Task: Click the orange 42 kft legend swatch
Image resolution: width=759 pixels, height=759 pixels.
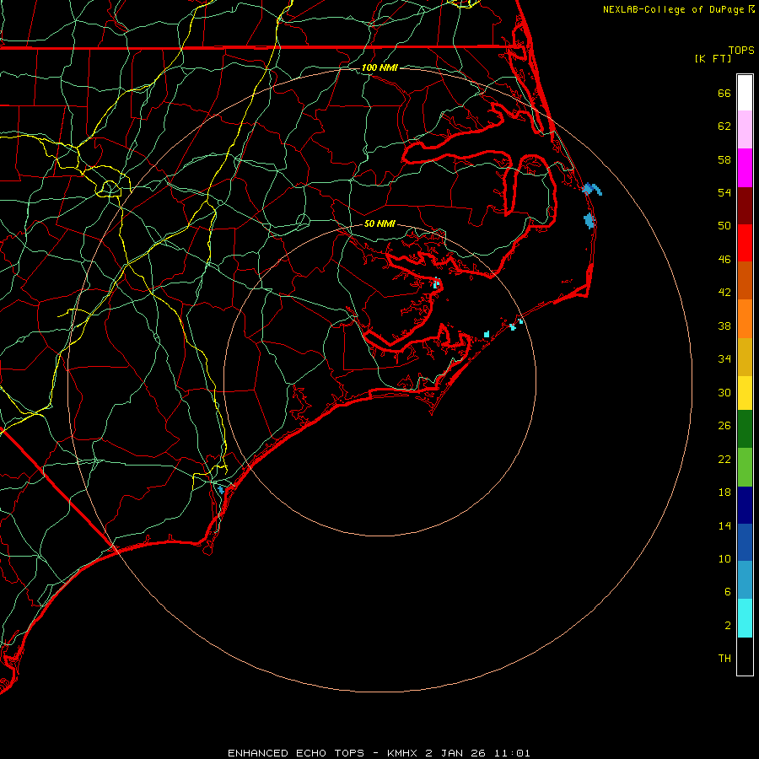Action: tap(745, 318)
